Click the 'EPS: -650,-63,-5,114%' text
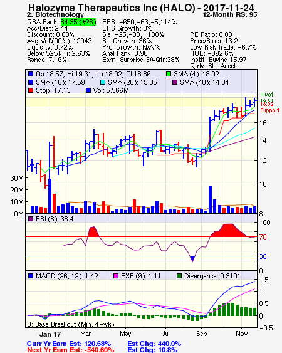282x353 pixels. [140, 22]
